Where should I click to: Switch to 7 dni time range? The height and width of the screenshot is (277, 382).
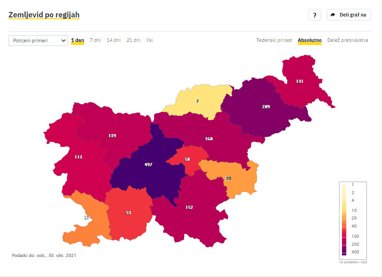95,40
